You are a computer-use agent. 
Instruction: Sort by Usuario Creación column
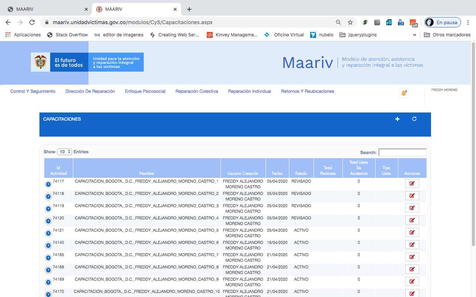[x=243, y=168]
